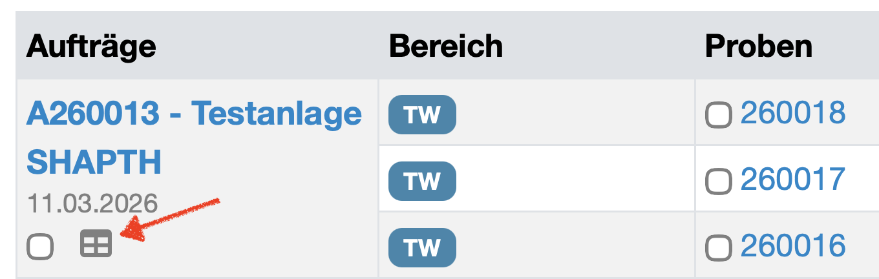
Task: View sample 260016 details
Action: click(x=793, y=245)
